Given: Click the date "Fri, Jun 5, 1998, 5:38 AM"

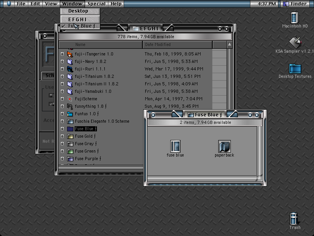Looking at the screenshot, I should pos(171,91).
